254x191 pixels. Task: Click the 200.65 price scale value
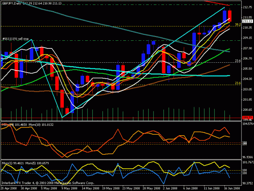(x=247, y=110)
